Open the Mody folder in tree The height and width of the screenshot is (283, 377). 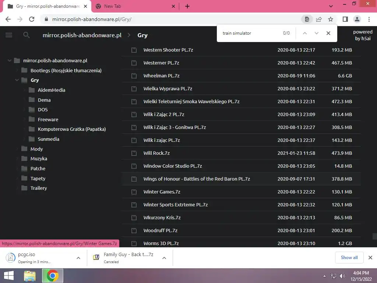[36, 149]
